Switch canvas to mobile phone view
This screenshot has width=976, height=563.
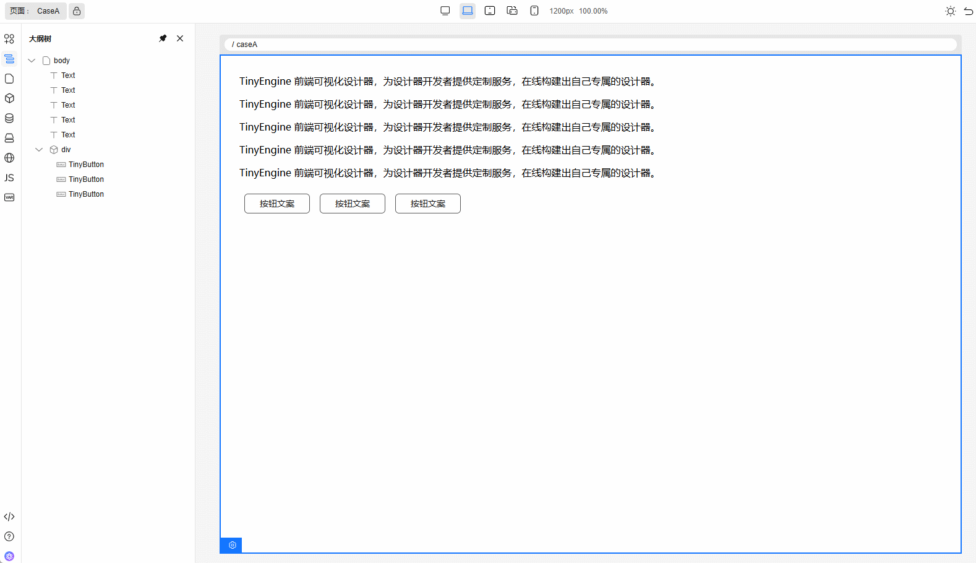[534, 11]
